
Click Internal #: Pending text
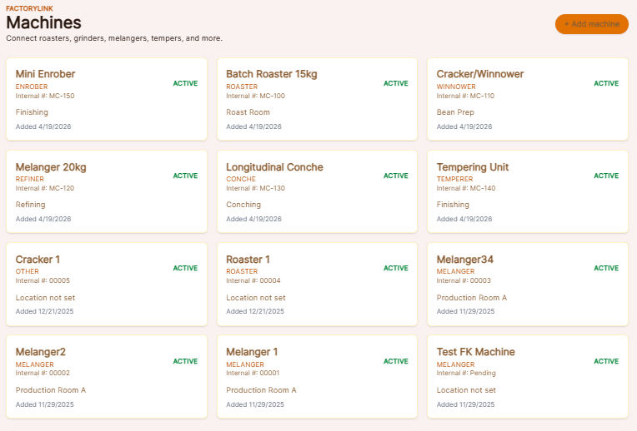(x=466, y=373)
